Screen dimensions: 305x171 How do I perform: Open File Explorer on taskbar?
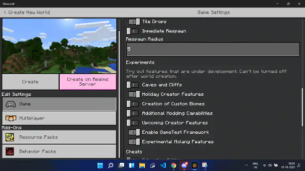pos(142,165)
